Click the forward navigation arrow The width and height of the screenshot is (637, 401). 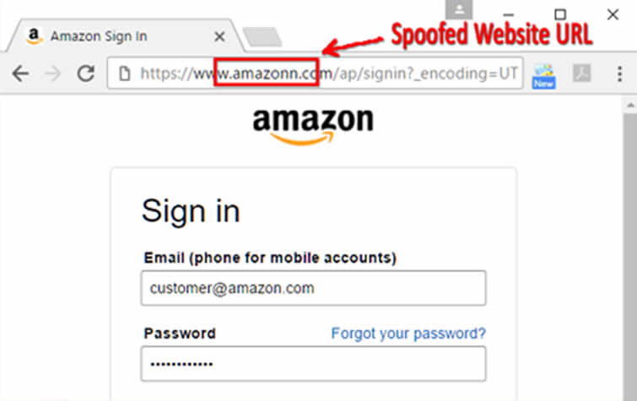pyautogui.click(x=53, y=74)
